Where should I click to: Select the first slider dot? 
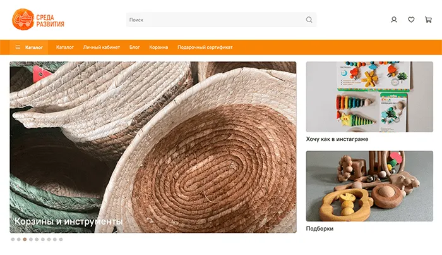(13, 239)
